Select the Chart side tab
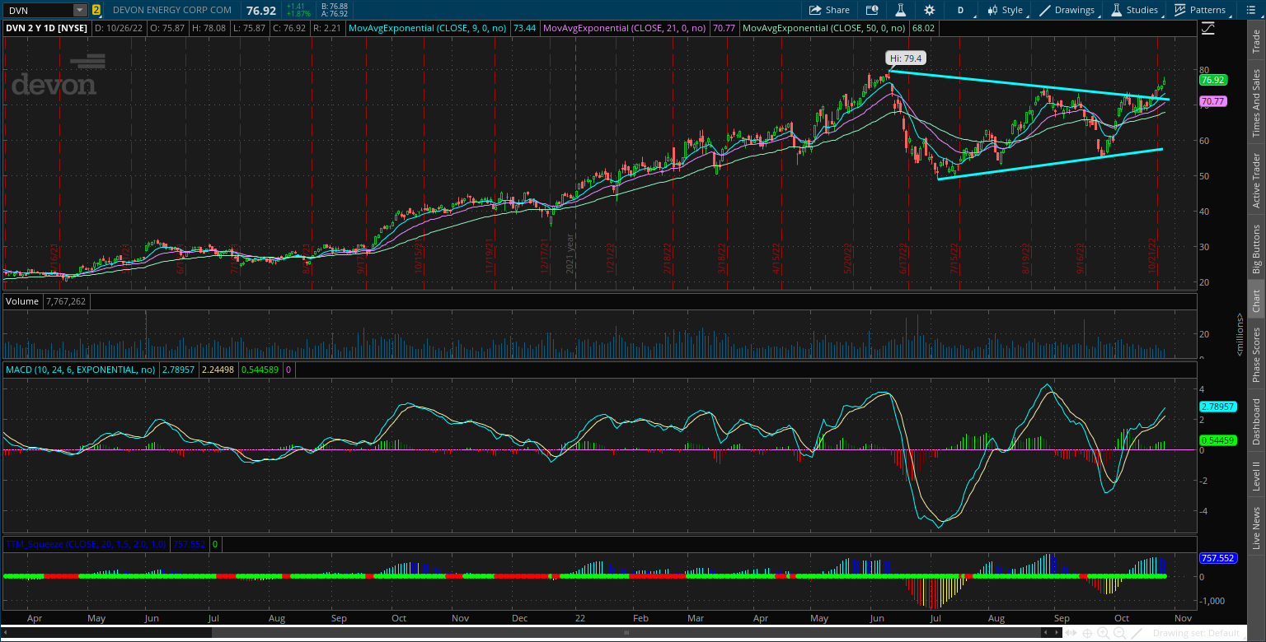1266x642 pixels. (x=1256, y=301)
